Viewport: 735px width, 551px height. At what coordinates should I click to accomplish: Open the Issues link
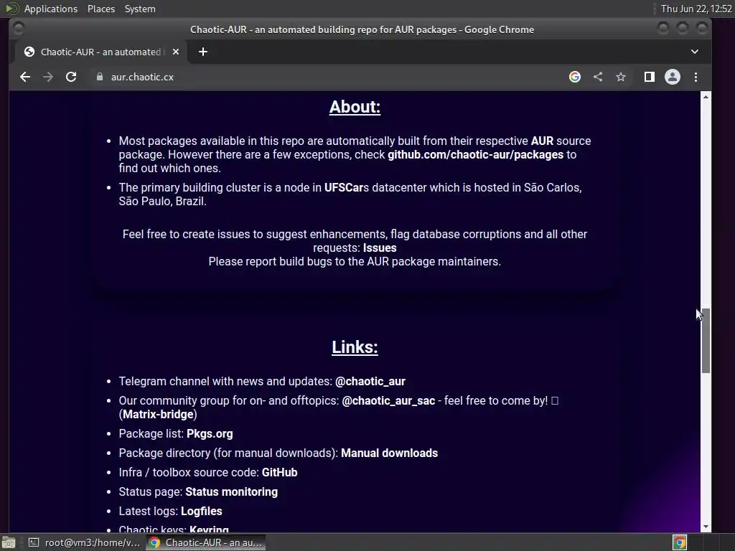pyautogui.click(x=380, y=248)
